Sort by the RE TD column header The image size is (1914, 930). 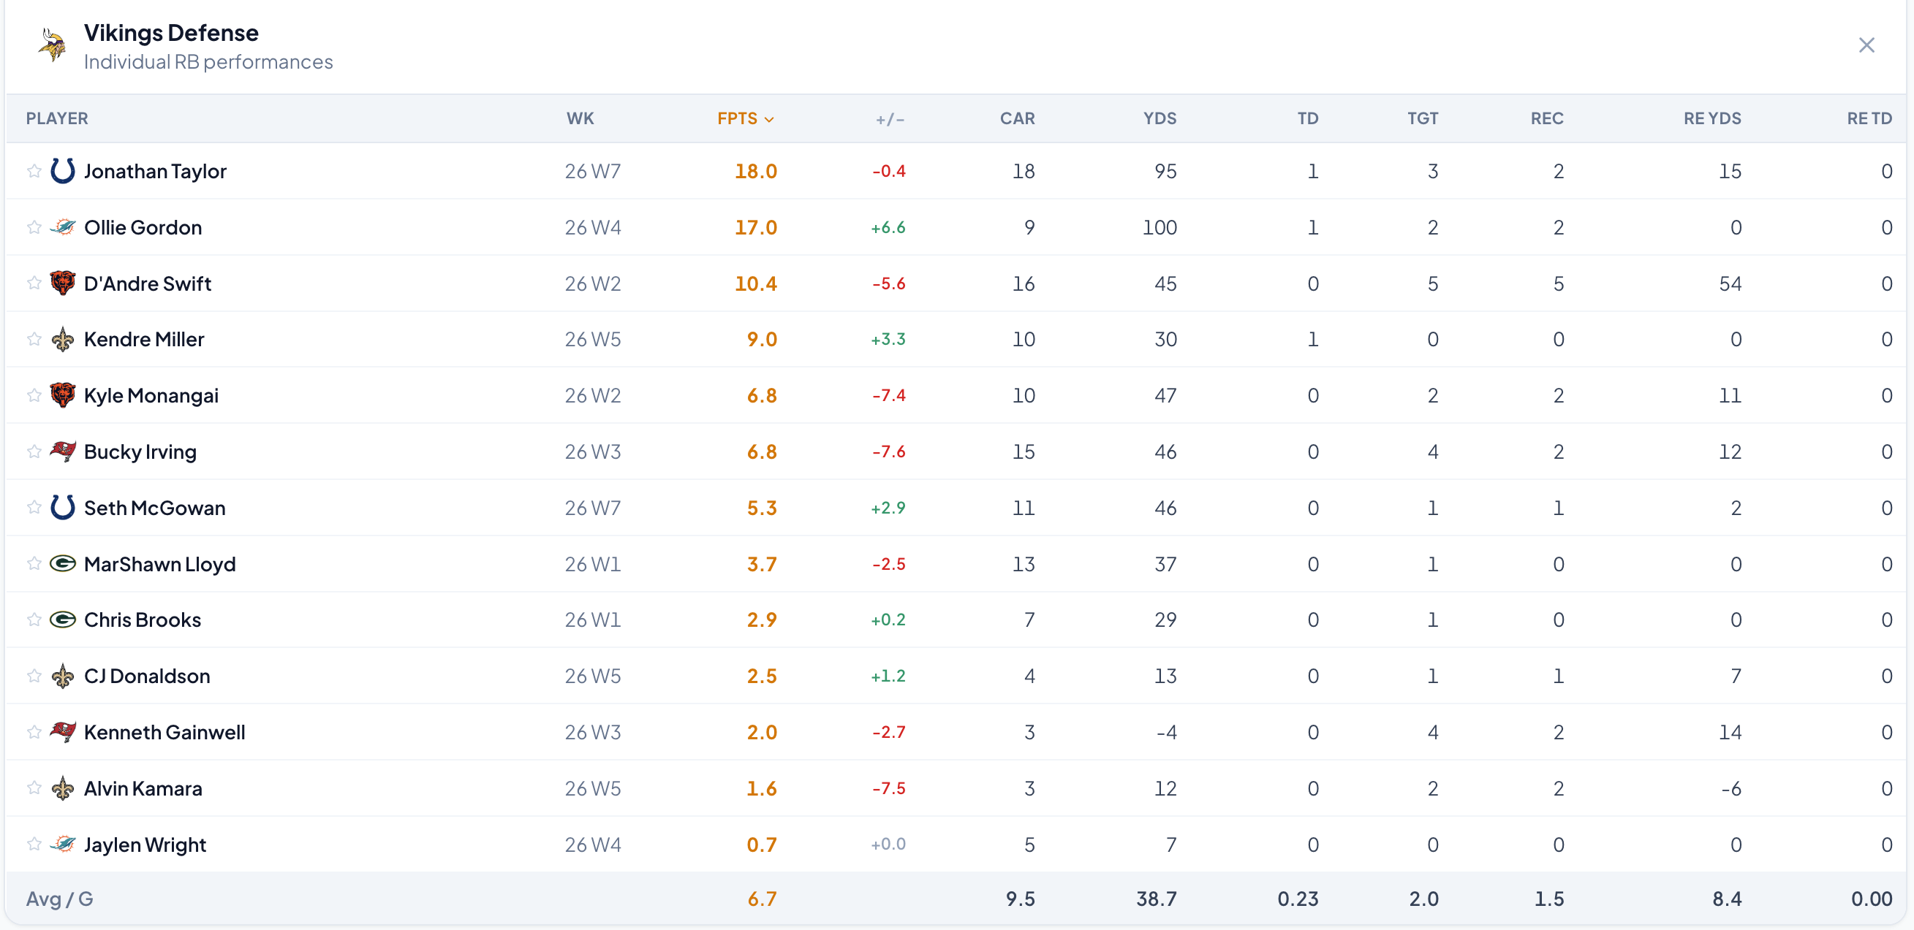1869,119
